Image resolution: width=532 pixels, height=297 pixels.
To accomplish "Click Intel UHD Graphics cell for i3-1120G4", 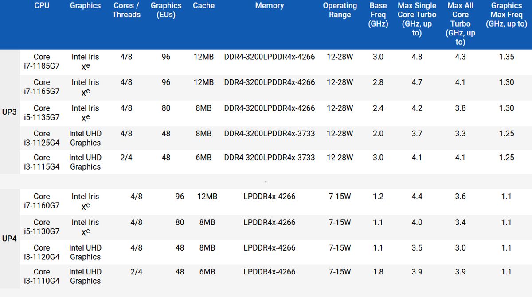I will click(85, 252).
